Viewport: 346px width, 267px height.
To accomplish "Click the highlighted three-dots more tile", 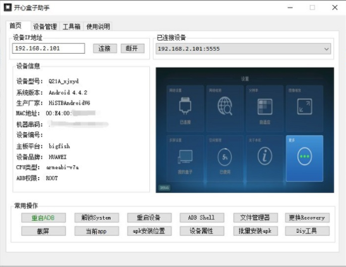I will click(304, 158).
